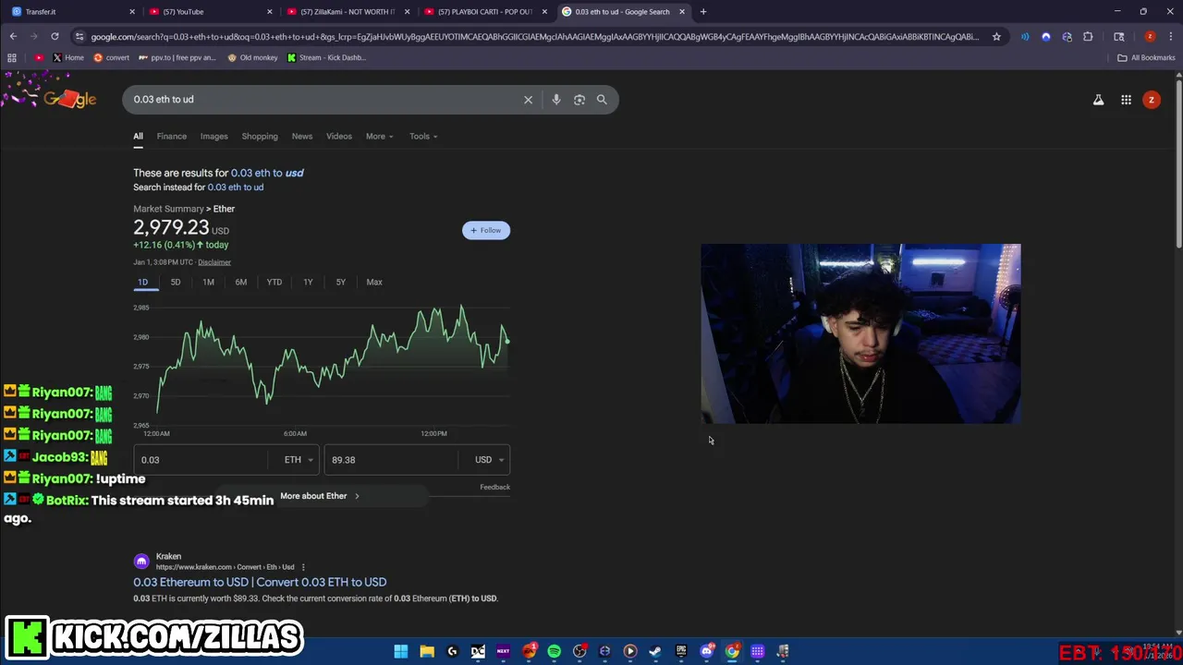Open the Chrome extensions puzzle icon
1183x665 pixels.
[1088, 37]
